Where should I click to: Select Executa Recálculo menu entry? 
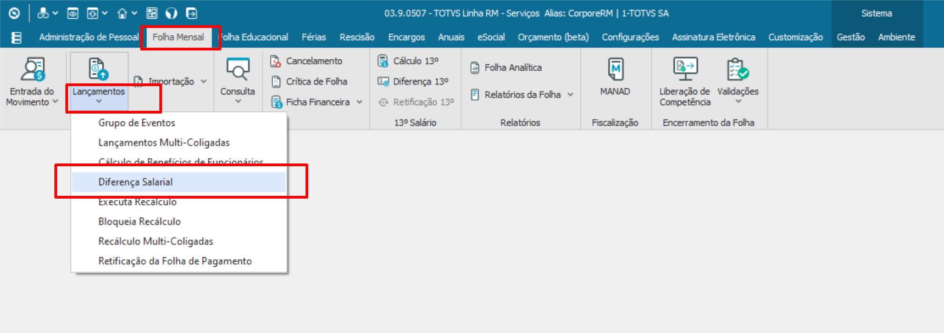point(179,202)
